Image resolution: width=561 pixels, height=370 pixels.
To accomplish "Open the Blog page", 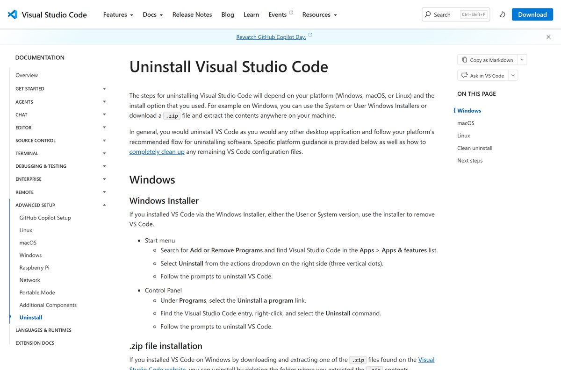I will point(228,14).
